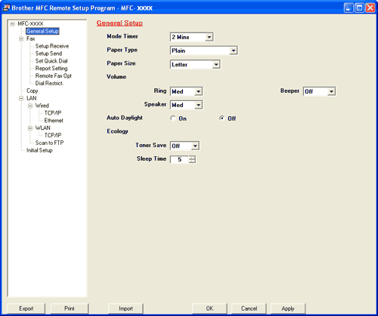Select the Wired tree label

(42, 106)
